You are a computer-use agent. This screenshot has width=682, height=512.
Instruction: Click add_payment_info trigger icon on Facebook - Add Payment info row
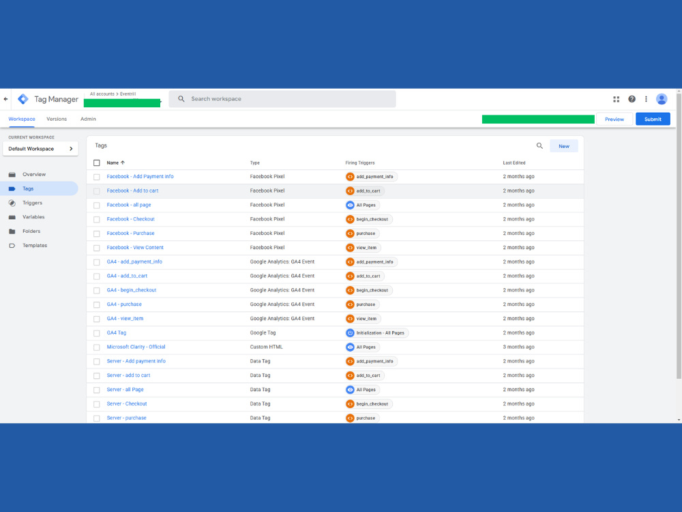click(x=350, y=177)
